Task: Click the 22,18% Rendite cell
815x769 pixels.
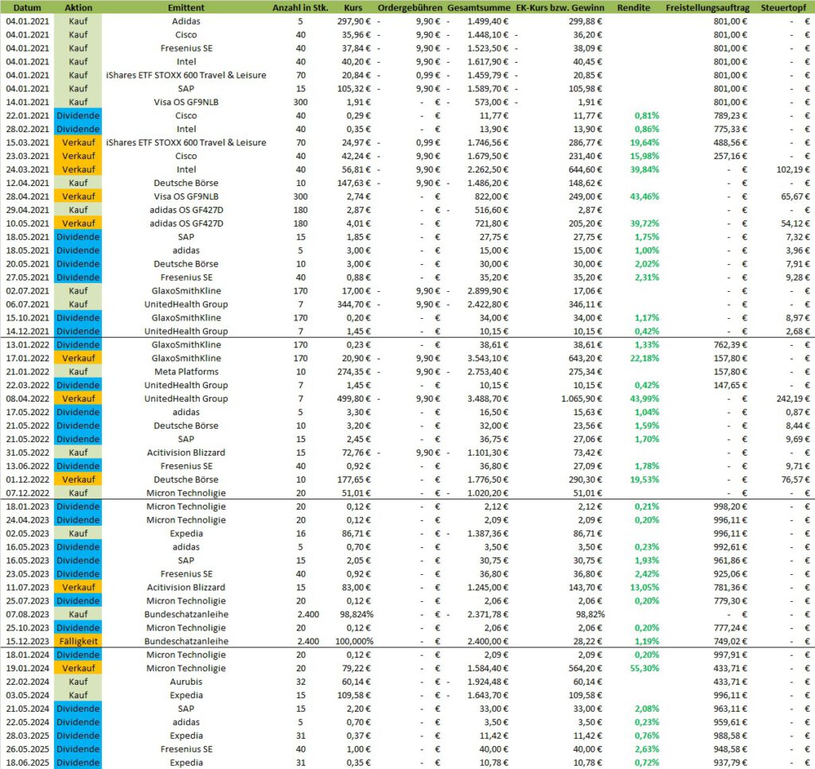Action: tap(645, 359)
